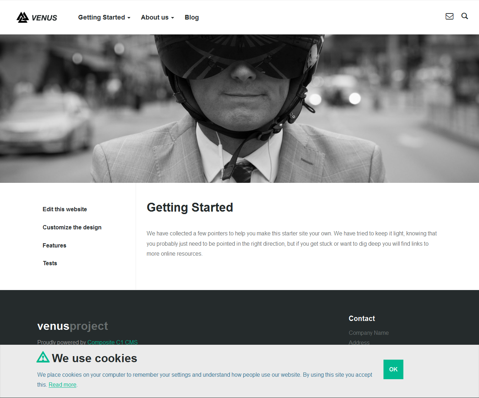This screenshot has height=398, width=479.
Task: Expand the About us dropdown menu
Action: 157,17
